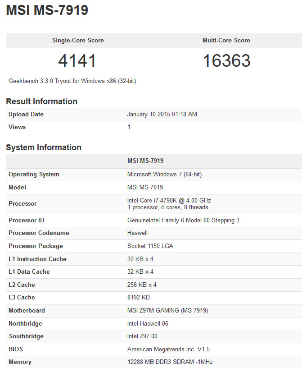Image resolution: width=302 pixels, height=368 pixels.
Task: Select the Processor Package label
Action: coord(36,246)
